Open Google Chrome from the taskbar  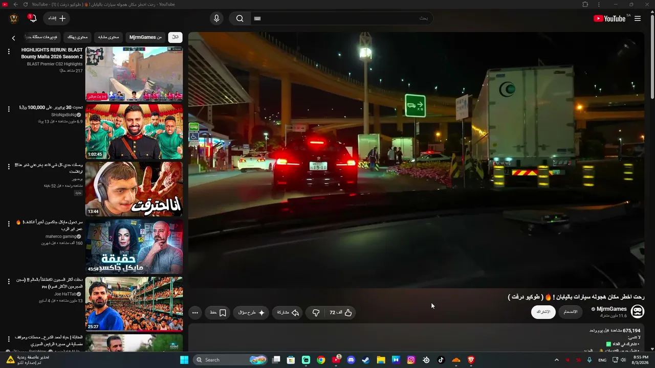pyautogui.click(x=321, y=360)
